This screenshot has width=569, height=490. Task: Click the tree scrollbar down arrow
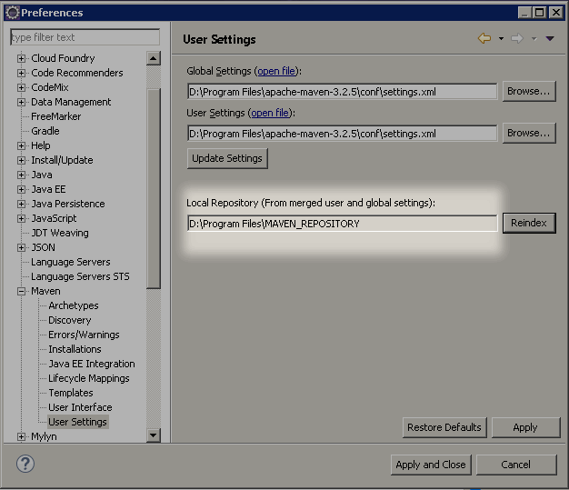coord(153,435)
